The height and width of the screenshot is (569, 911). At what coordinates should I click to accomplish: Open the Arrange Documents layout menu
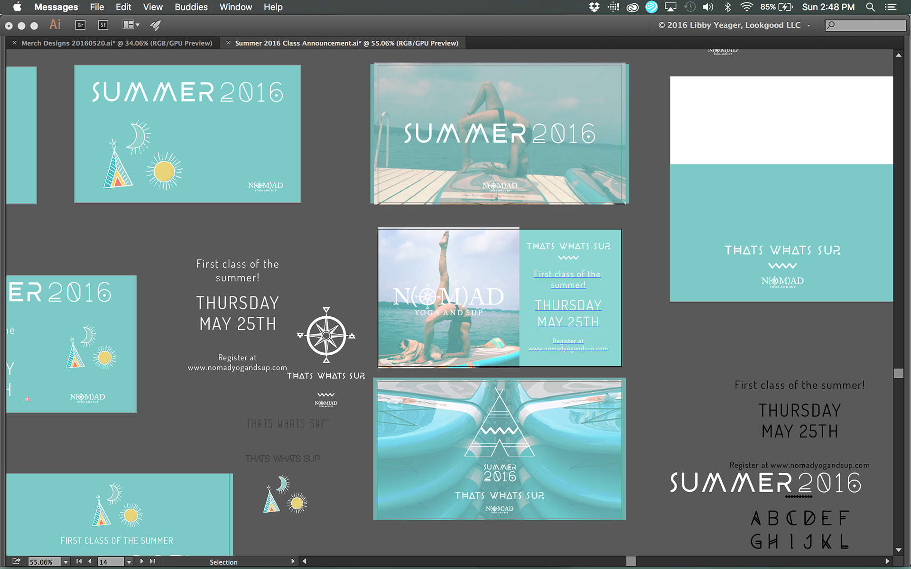tap(131, 25)
